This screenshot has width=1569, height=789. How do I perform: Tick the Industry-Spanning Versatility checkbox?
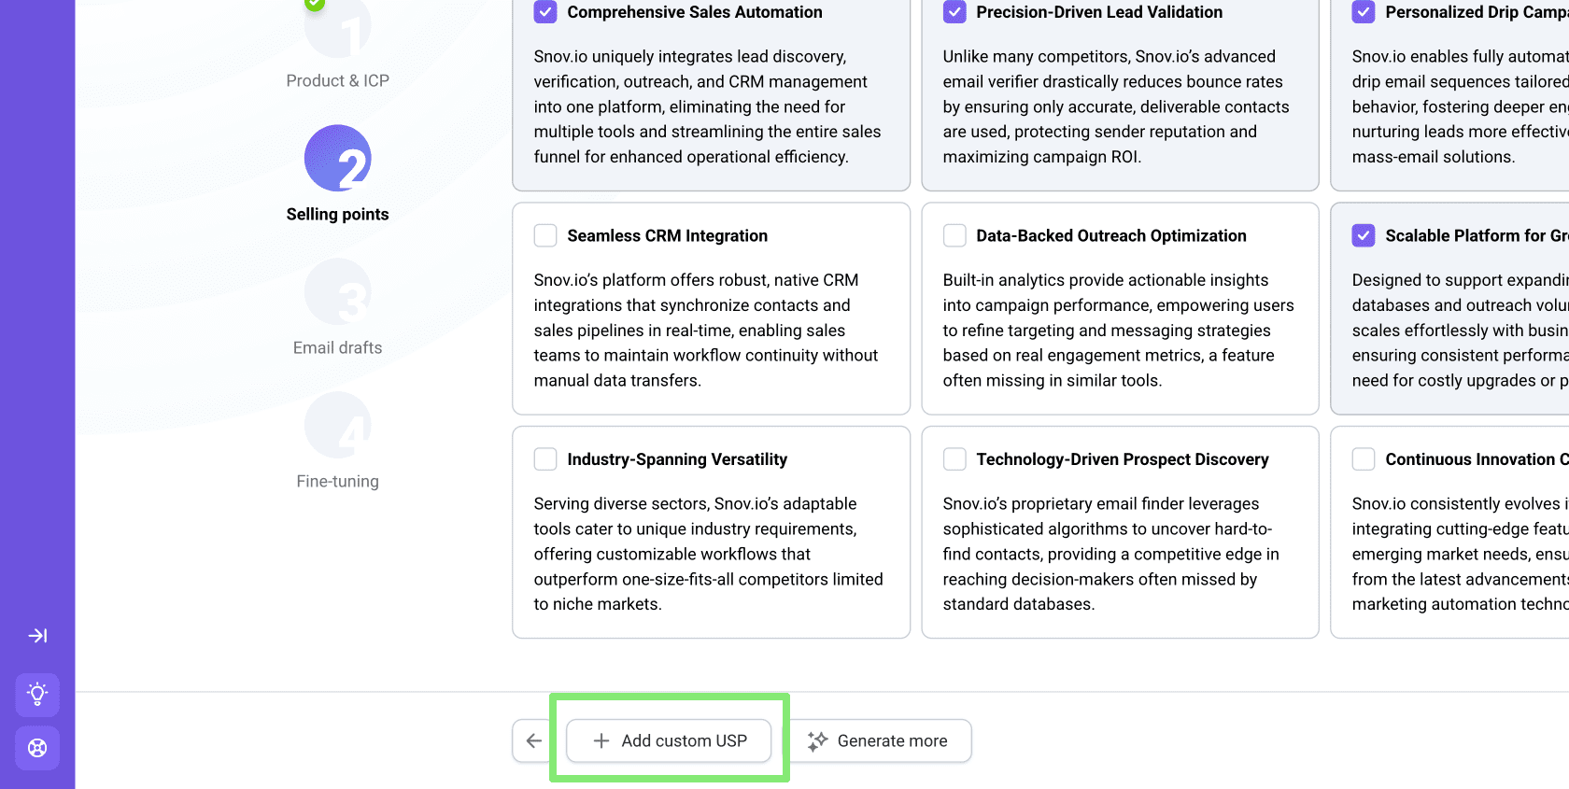coord(545,459)
